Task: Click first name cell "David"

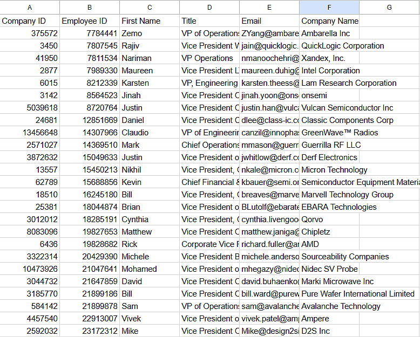Action: [150, 281]
